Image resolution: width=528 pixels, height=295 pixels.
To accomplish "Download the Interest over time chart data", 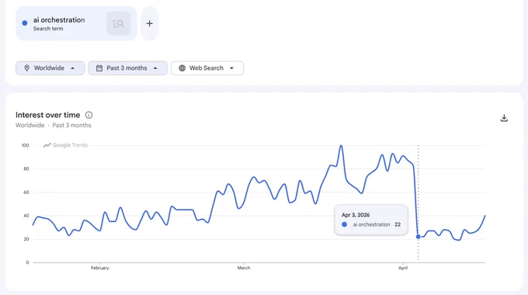I will (504, 118).
